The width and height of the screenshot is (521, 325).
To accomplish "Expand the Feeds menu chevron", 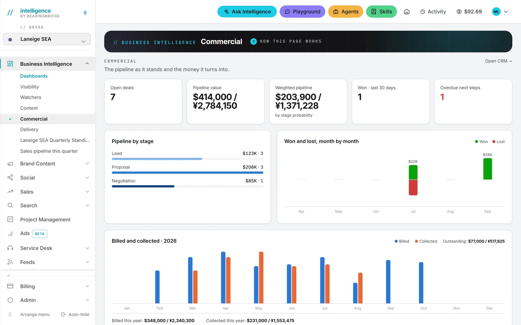I will pyautogui.click(x=87, y=262).
